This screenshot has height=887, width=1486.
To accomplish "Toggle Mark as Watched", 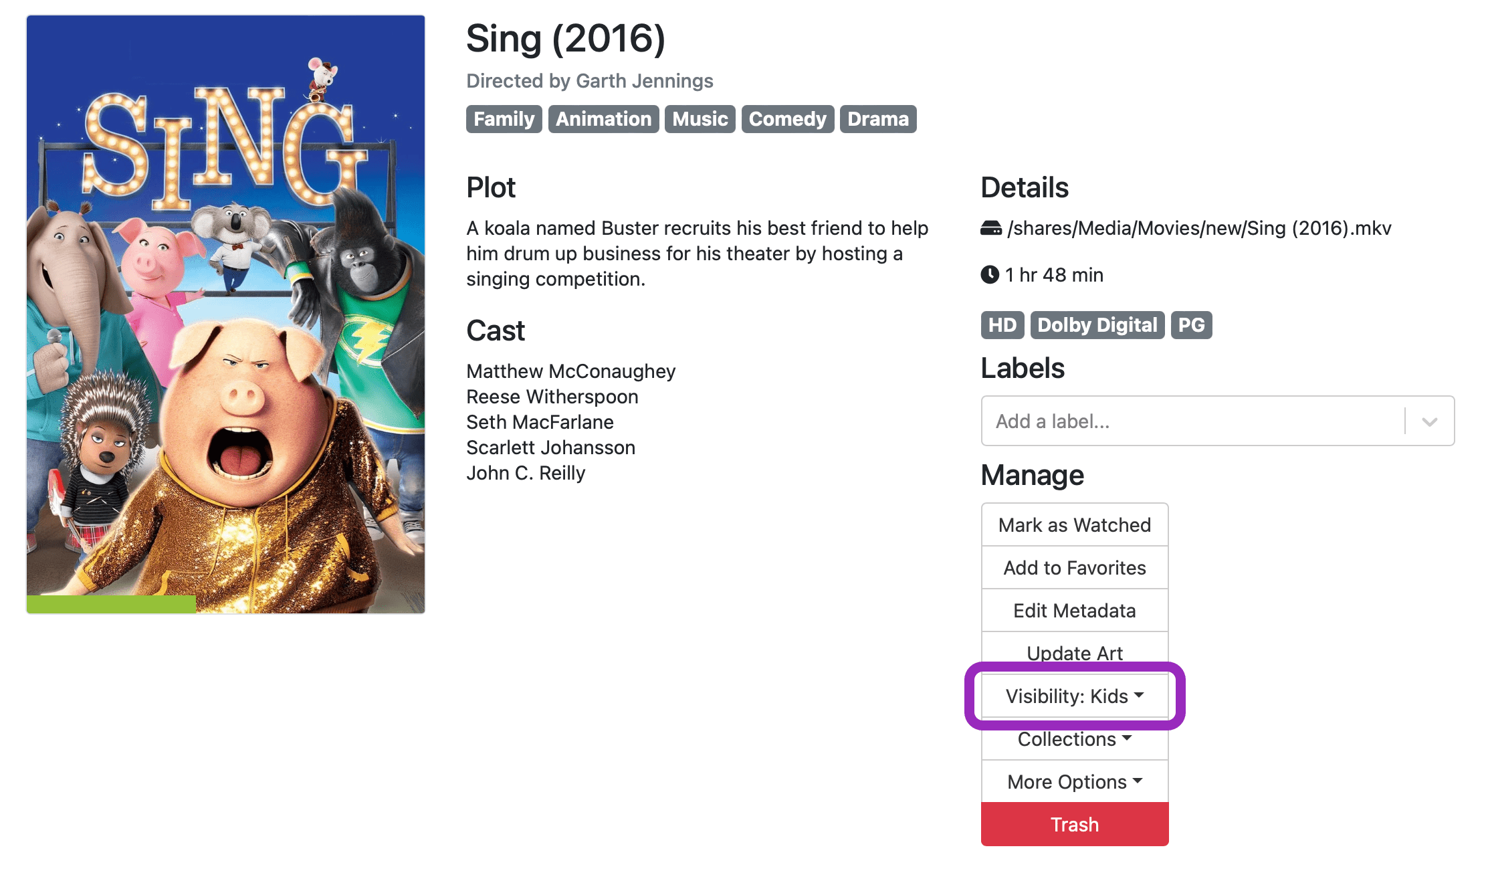I will 1074,525.
